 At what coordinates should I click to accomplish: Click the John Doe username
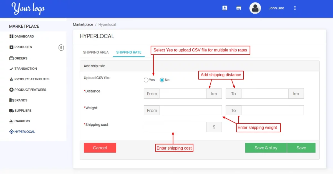coord(276,8)
